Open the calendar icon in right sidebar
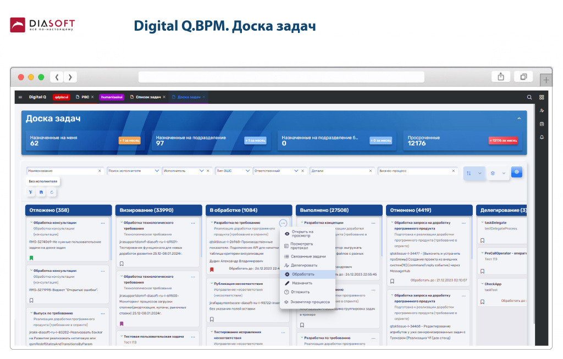Viewport: 563px width, 359px height. pyautogui.click(x=542, y=124)
